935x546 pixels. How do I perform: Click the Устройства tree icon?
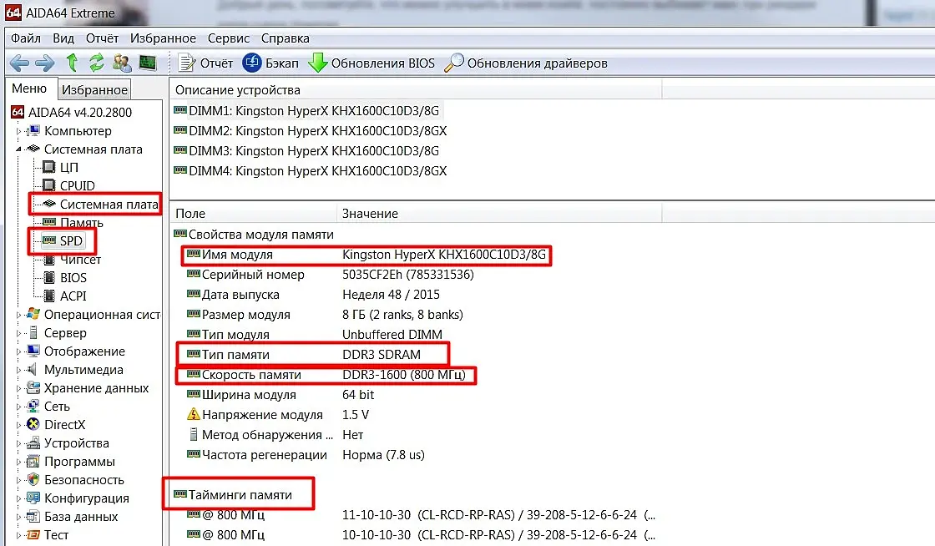pos(33,442)
